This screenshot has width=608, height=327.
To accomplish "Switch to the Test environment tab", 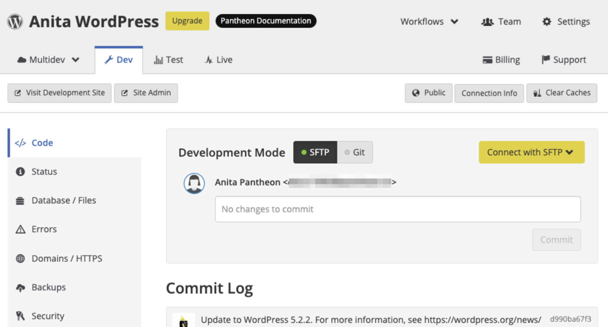I will (x=169, y=60).
